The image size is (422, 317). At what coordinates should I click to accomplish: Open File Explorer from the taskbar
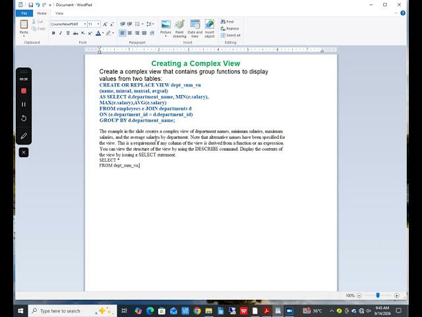pyautogui.click(x=209, y=311)
